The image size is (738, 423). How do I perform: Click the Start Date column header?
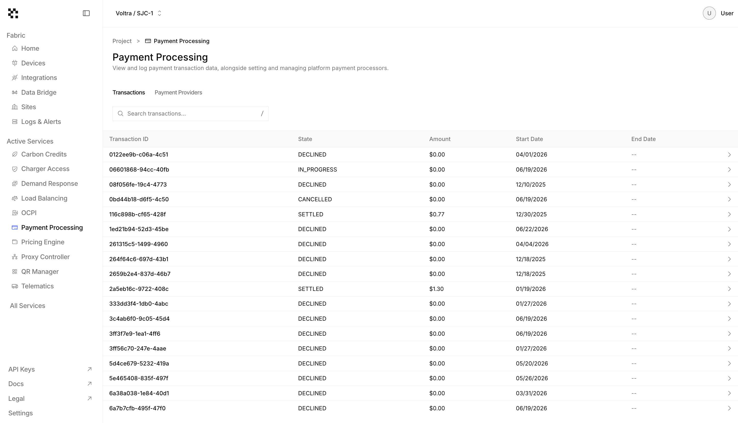click(x=529, y=139)
